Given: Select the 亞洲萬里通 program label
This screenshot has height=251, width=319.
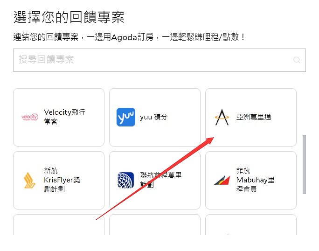Looking at the screenshot, I should pos(254,117).
